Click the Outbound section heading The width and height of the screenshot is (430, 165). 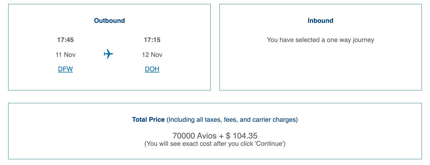[x=109, y=21]
